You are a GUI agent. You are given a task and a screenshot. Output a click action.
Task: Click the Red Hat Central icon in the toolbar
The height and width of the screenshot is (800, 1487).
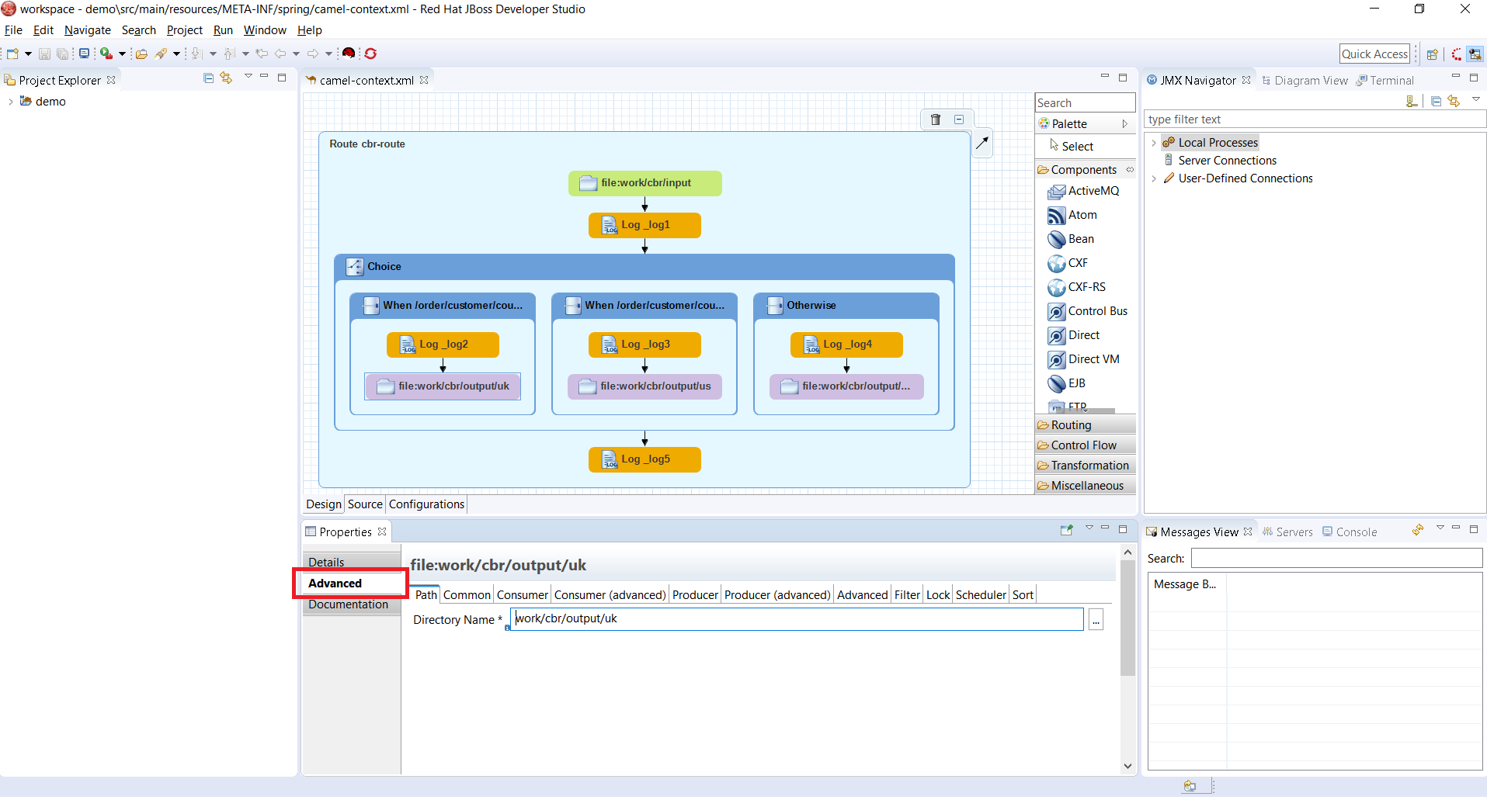tap(349, 54)
